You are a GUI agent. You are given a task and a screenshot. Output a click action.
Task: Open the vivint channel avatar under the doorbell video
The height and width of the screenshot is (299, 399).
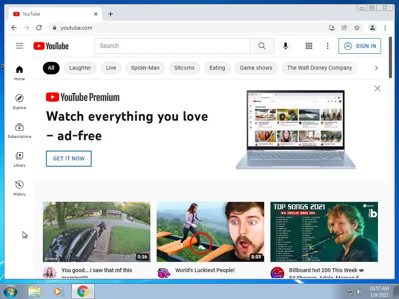click(50, 273)
